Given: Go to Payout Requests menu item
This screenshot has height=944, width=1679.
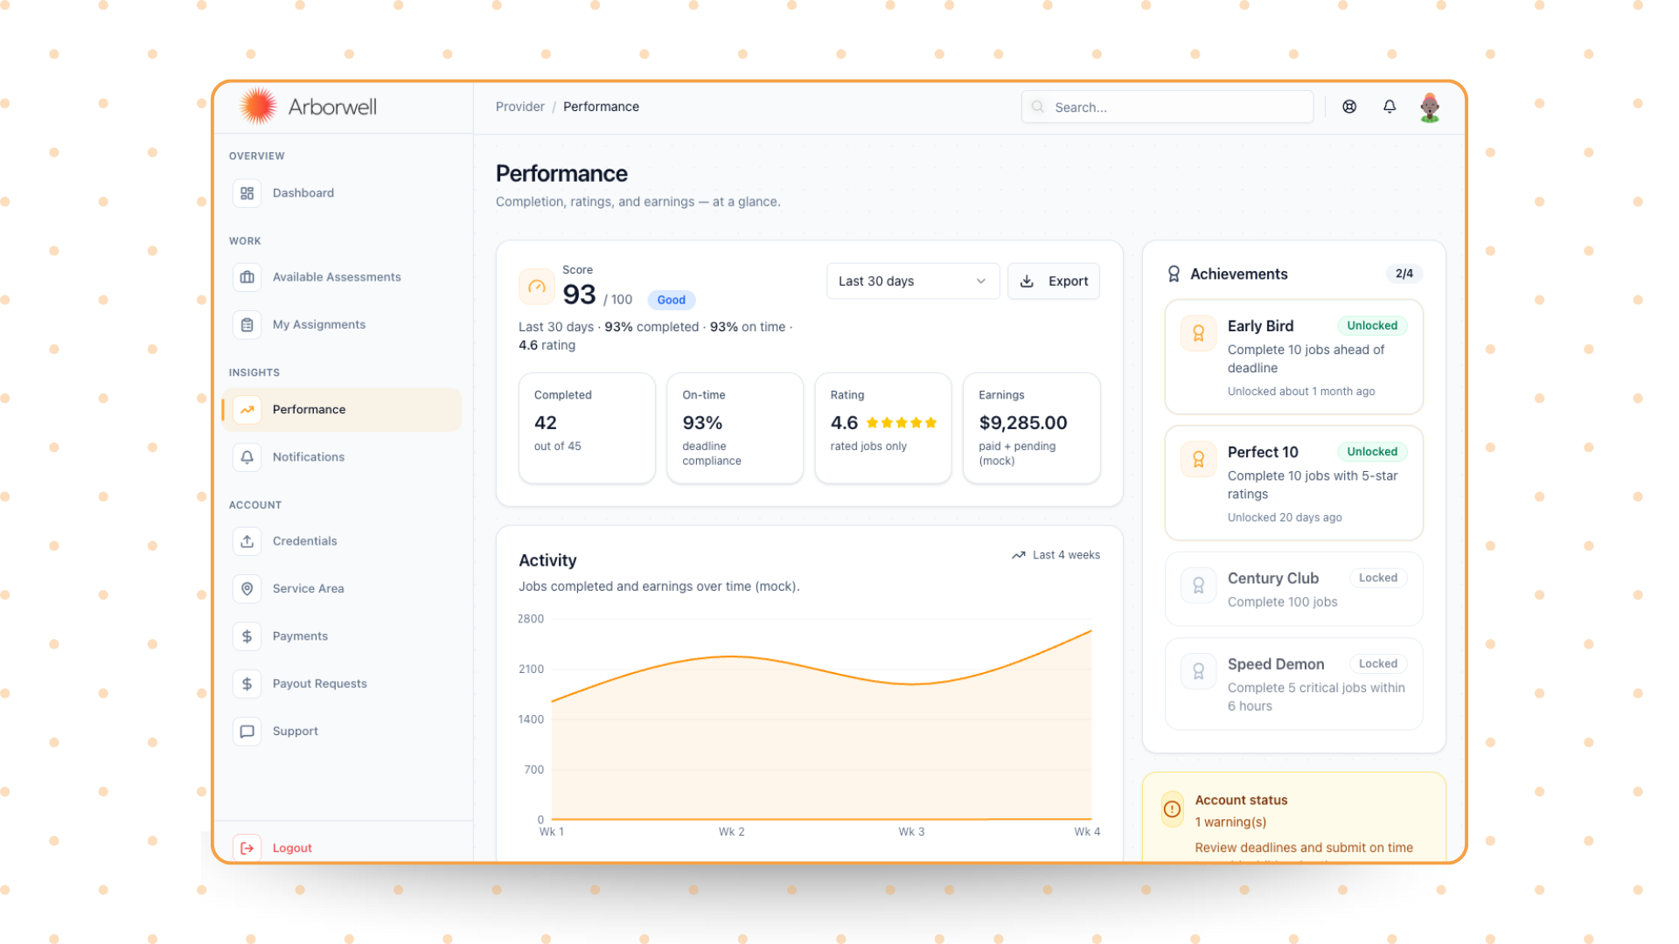Looking at the screenshot, I should tap(320, 684).
